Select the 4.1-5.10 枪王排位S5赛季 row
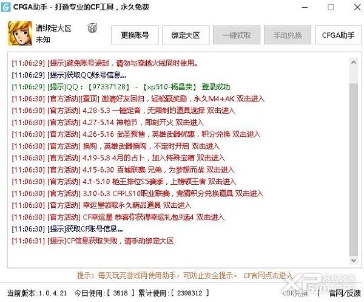This screenshot has height=302, width=364. [x=124, y=182]
